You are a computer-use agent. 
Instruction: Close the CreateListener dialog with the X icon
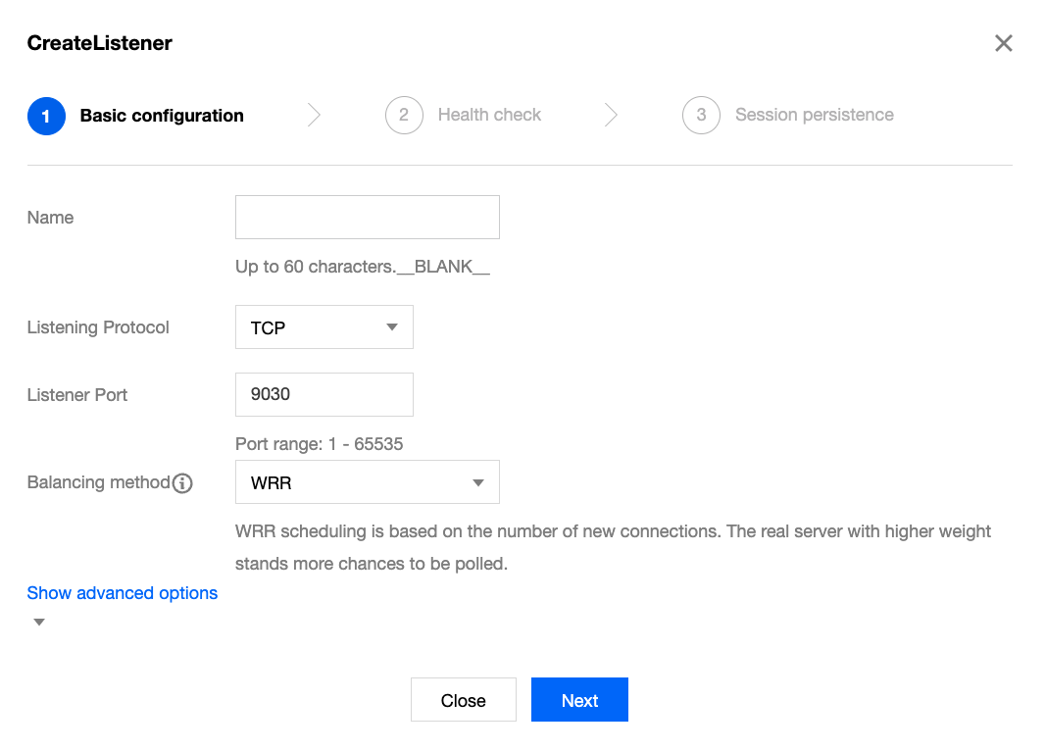pos(1003,43)
